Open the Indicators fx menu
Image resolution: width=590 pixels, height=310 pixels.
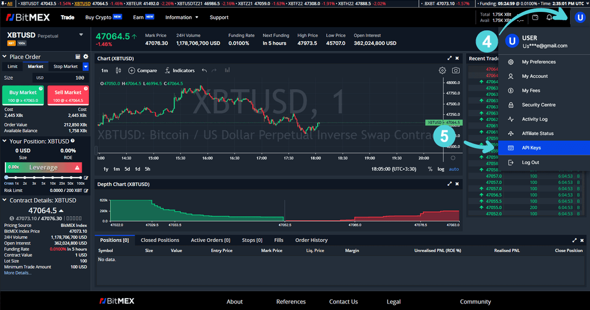pos(180,70)
